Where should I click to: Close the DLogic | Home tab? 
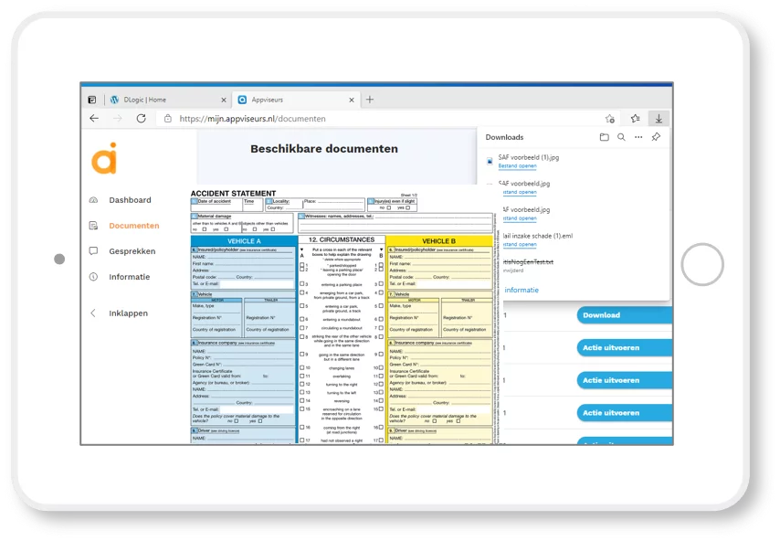pos(224,100)
